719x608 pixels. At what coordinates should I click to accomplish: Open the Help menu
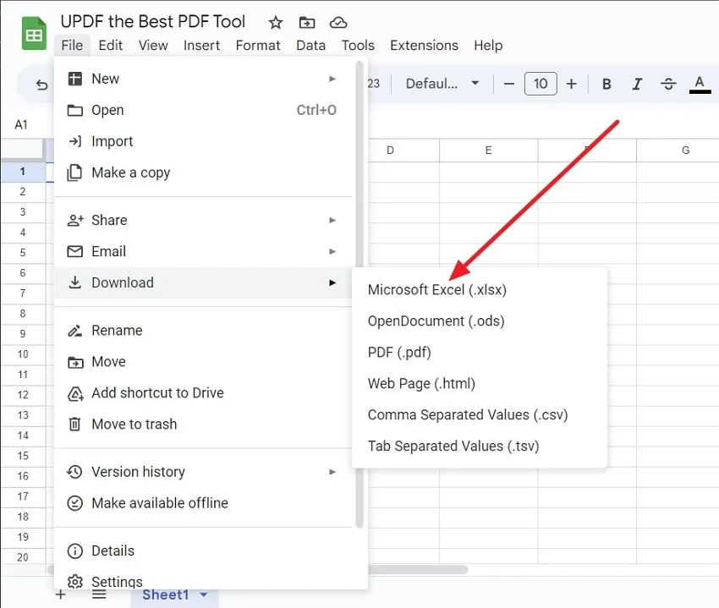coord(488,46)
